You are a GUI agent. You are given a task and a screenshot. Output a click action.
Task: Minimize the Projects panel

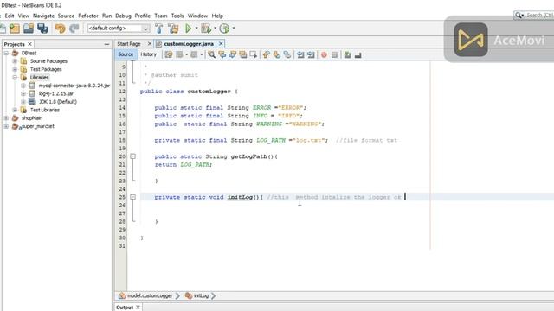click(x=106, y=44)
